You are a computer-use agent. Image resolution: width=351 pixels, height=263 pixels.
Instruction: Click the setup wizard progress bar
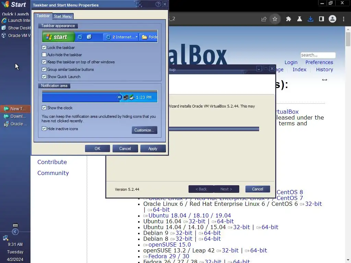coord(214,129)
